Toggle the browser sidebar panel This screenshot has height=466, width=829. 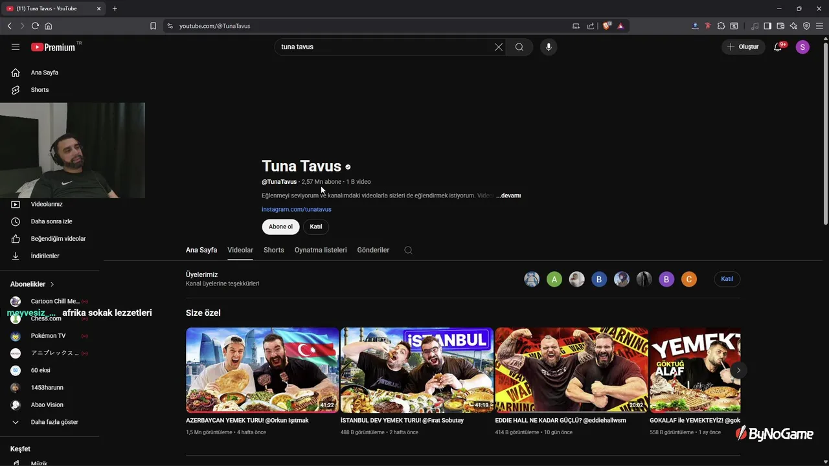tap(767, 26)
